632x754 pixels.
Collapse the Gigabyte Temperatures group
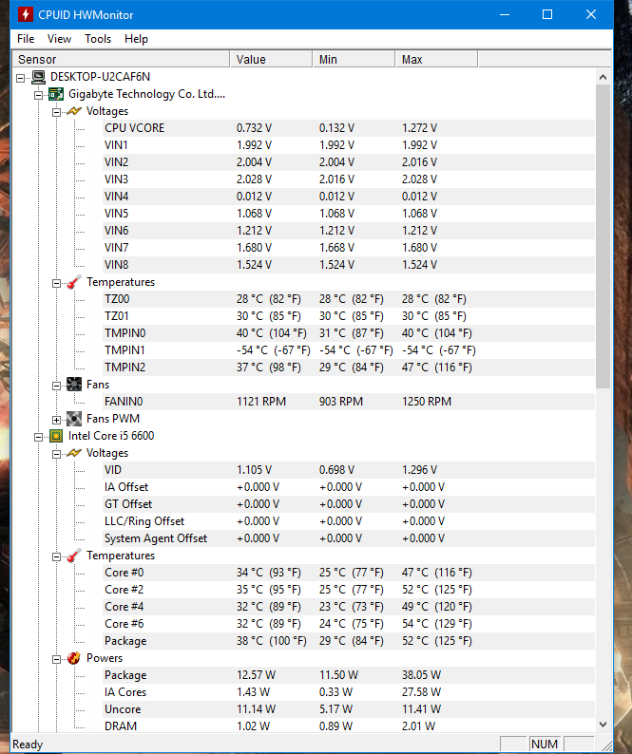pyautogui.click(x=56, y=283)
